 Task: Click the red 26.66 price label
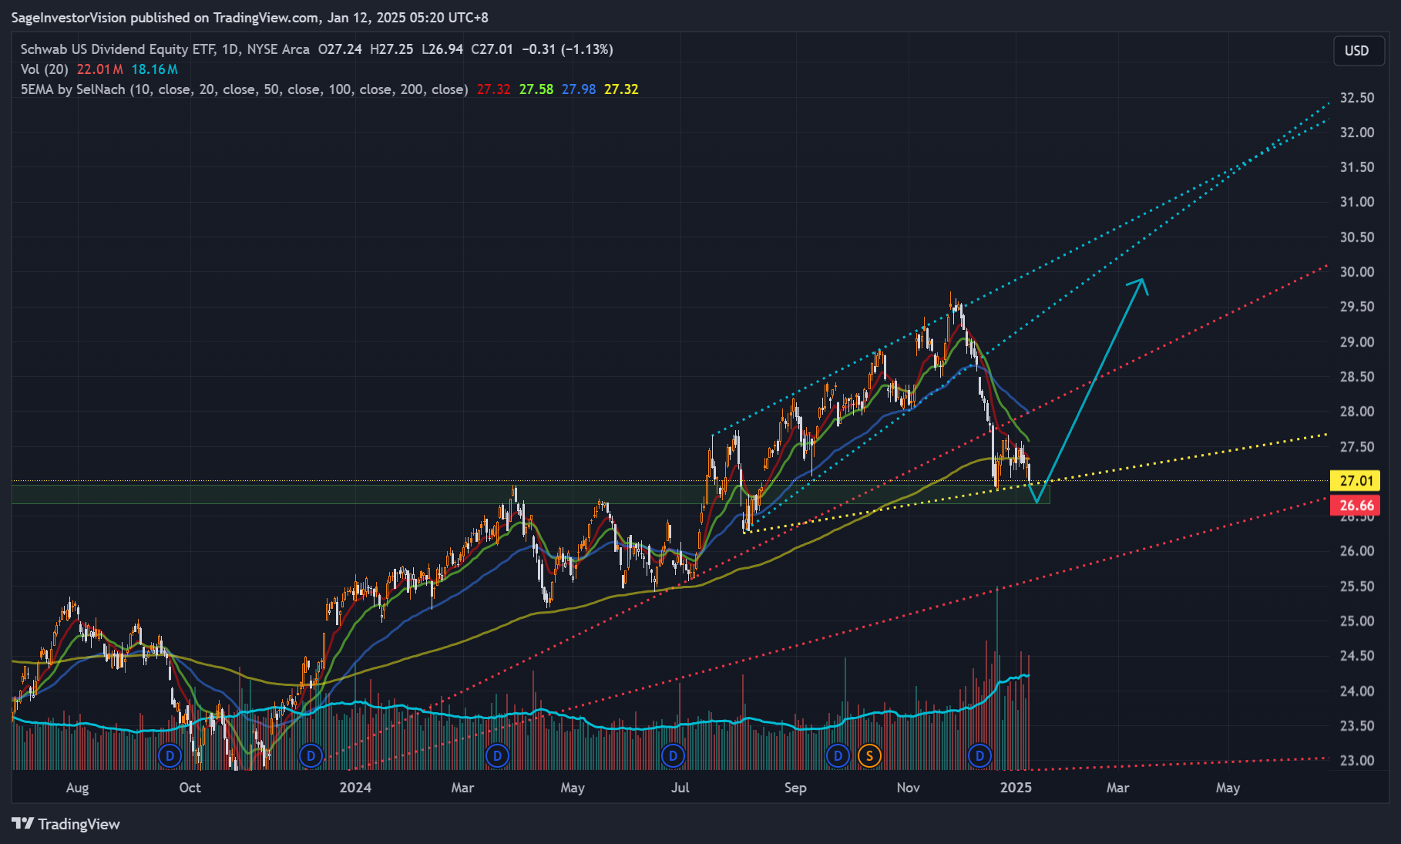click(1356, 506)
